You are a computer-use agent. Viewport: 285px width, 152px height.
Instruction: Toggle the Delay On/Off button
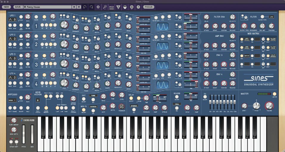pyautogui.click(x=131, y=98)
